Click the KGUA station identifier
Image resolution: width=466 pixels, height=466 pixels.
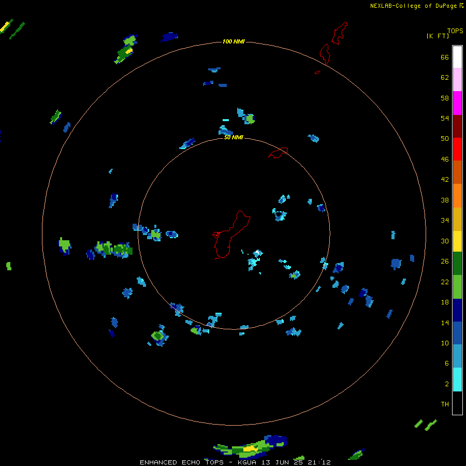click(246, 462)
